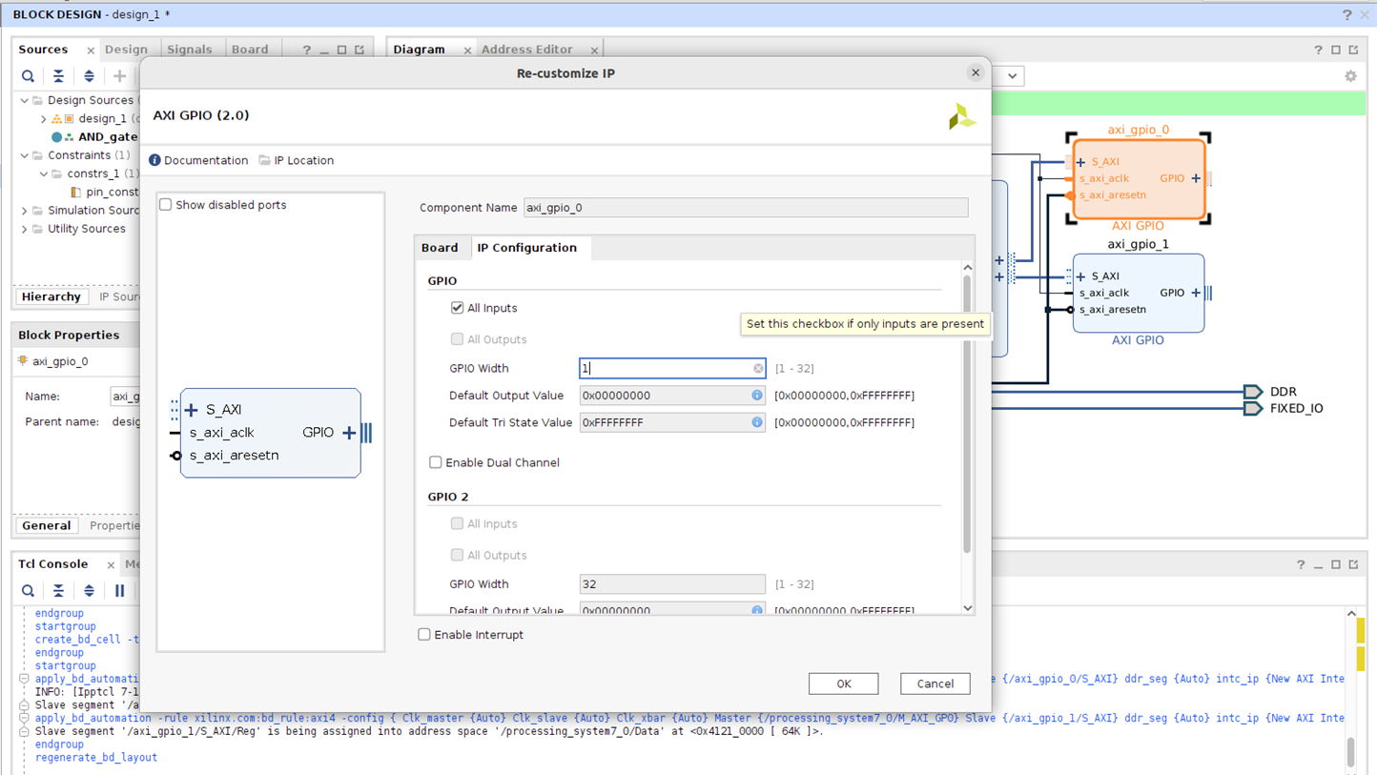
Task: Collapse the constrs_1 tree node
Action: coord(43,173)
